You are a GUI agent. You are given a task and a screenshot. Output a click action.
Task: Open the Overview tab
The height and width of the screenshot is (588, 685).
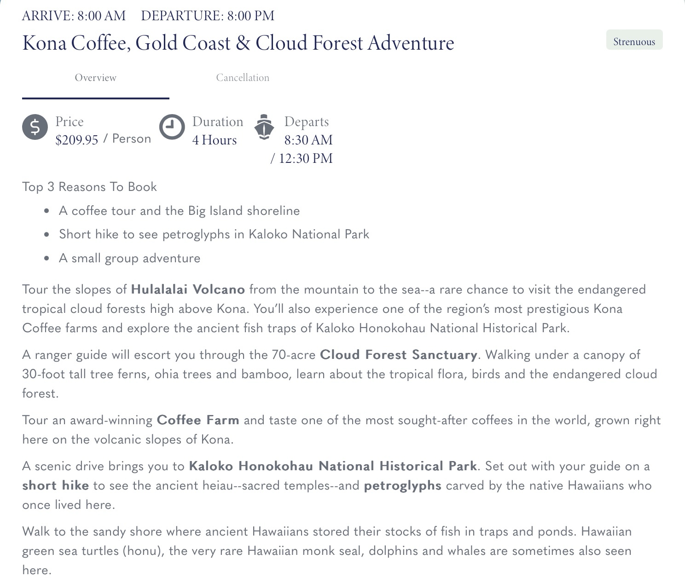(x=96, y=78)
